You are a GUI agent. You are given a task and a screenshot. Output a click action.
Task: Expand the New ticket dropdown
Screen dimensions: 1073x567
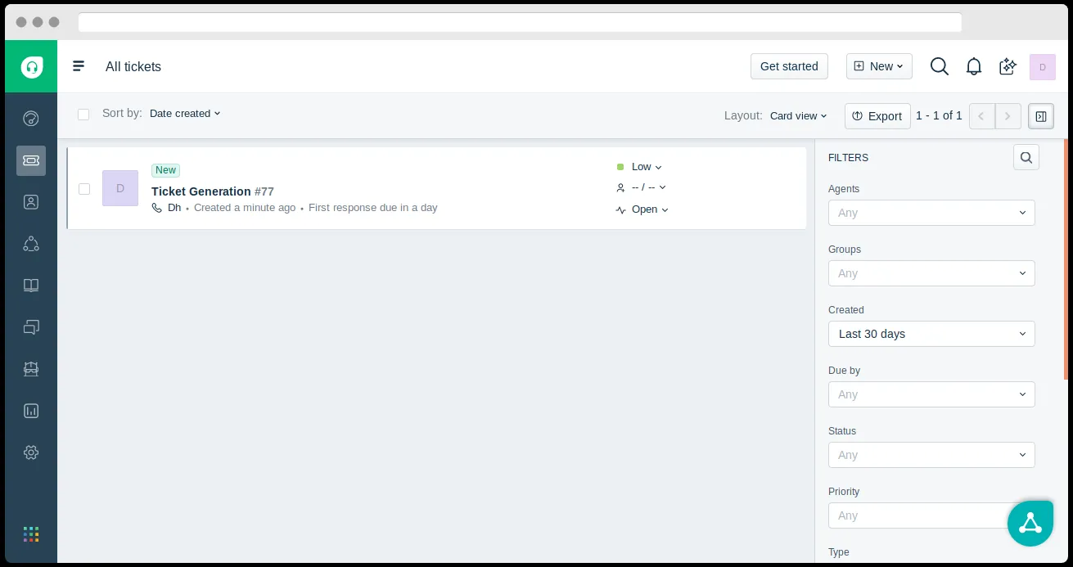click(879, 66)
